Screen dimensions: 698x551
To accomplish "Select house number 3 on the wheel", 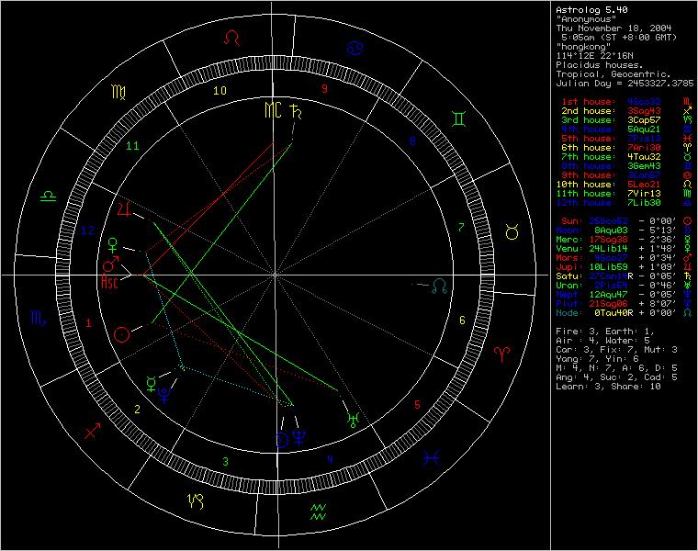I will [x=226, y=462].
